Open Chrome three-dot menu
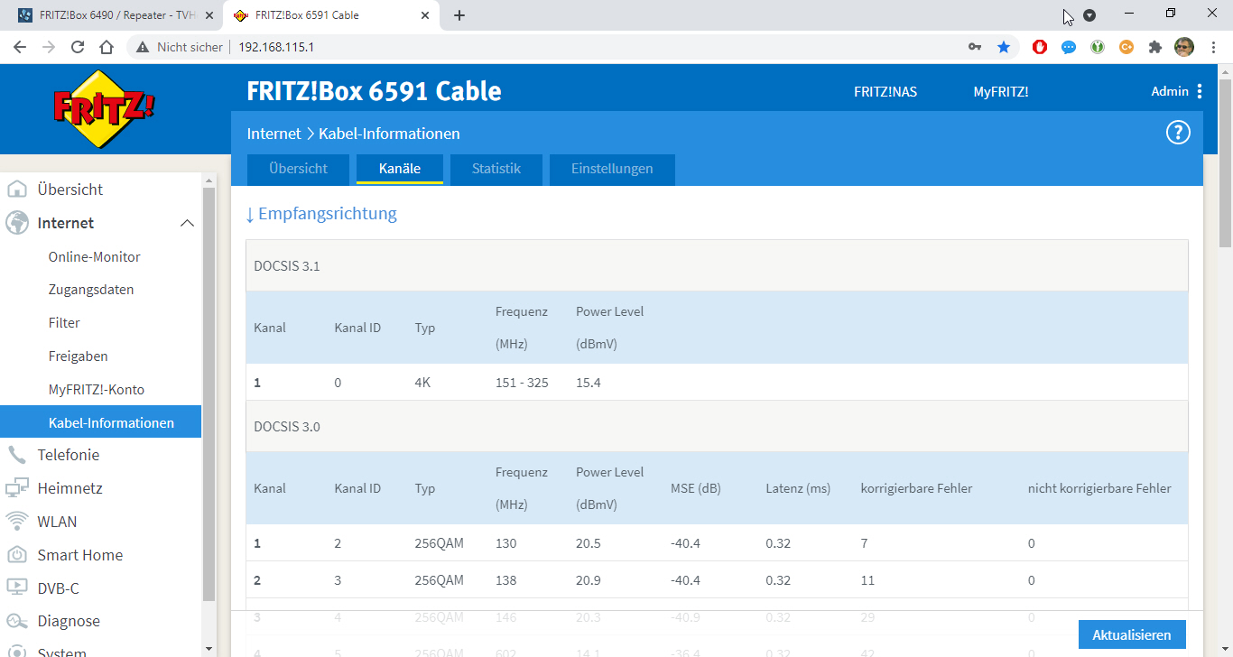Viewport: 1233px width, 657px height. (1213, 47)
